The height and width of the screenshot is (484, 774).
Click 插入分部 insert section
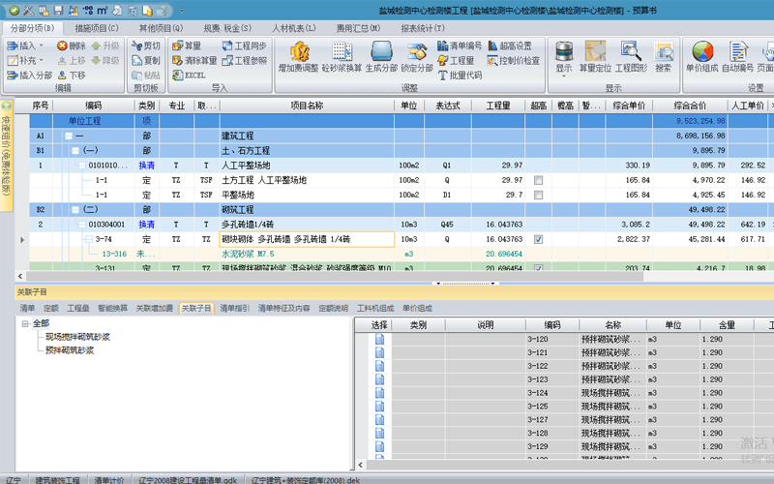click(x=30, y=76)
